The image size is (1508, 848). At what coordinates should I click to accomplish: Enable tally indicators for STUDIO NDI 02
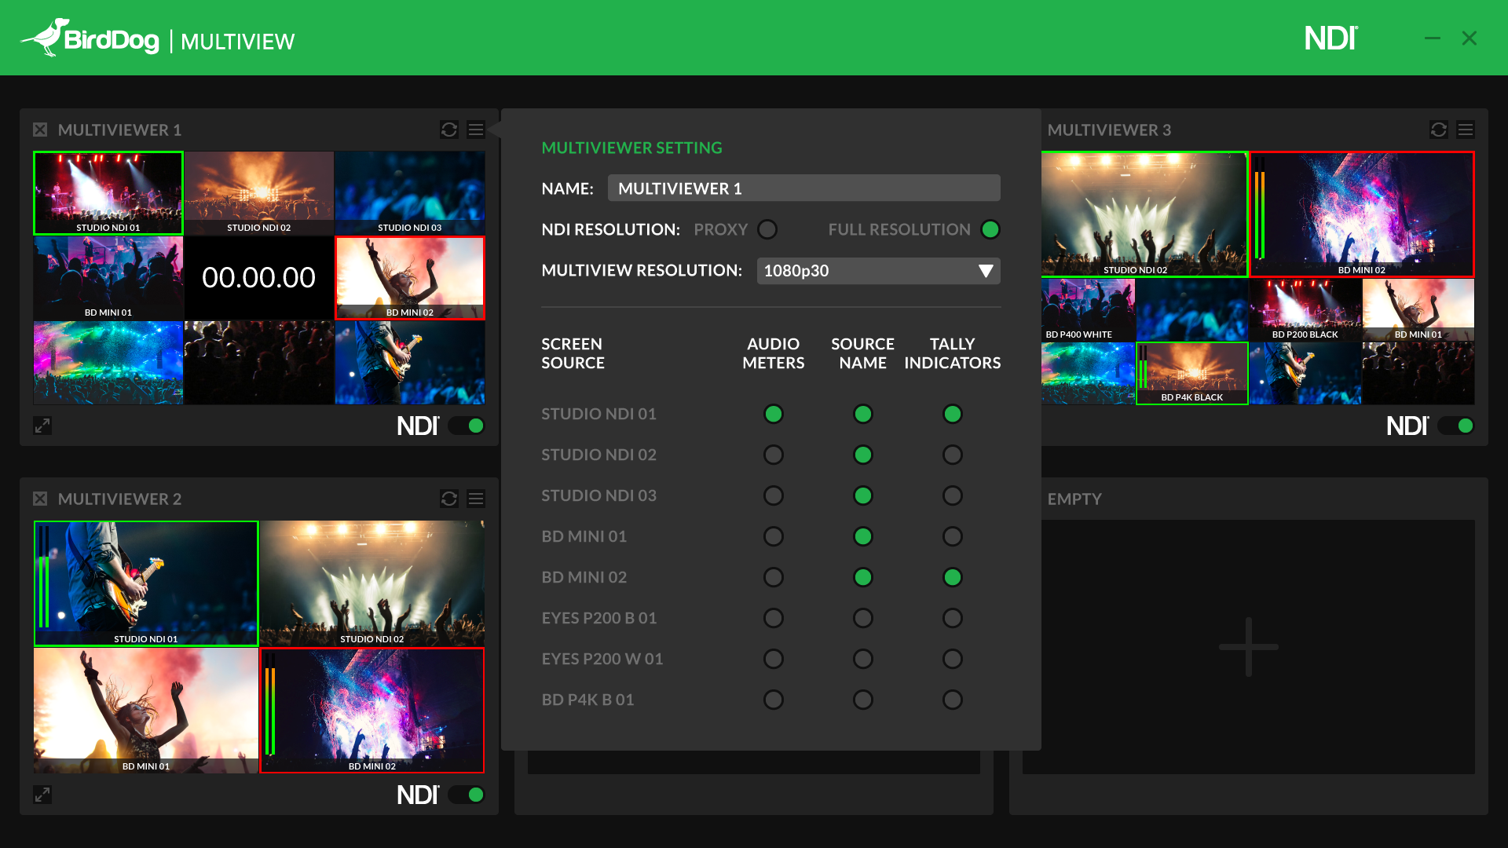point(953,455)
